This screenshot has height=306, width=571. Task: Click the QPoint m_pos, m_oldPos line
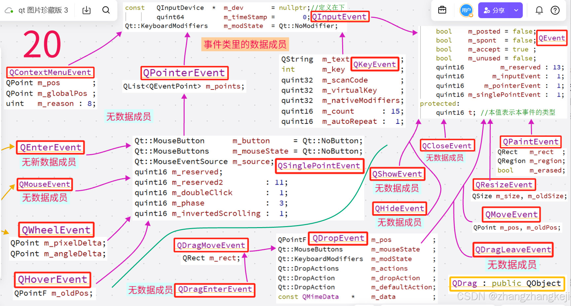517,227
